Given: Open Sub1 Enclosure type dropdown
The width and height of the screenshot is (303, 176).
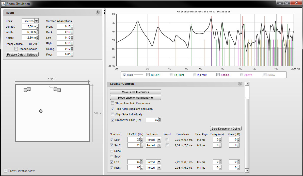Looking at the screenshot, I should tap(159, 140).
